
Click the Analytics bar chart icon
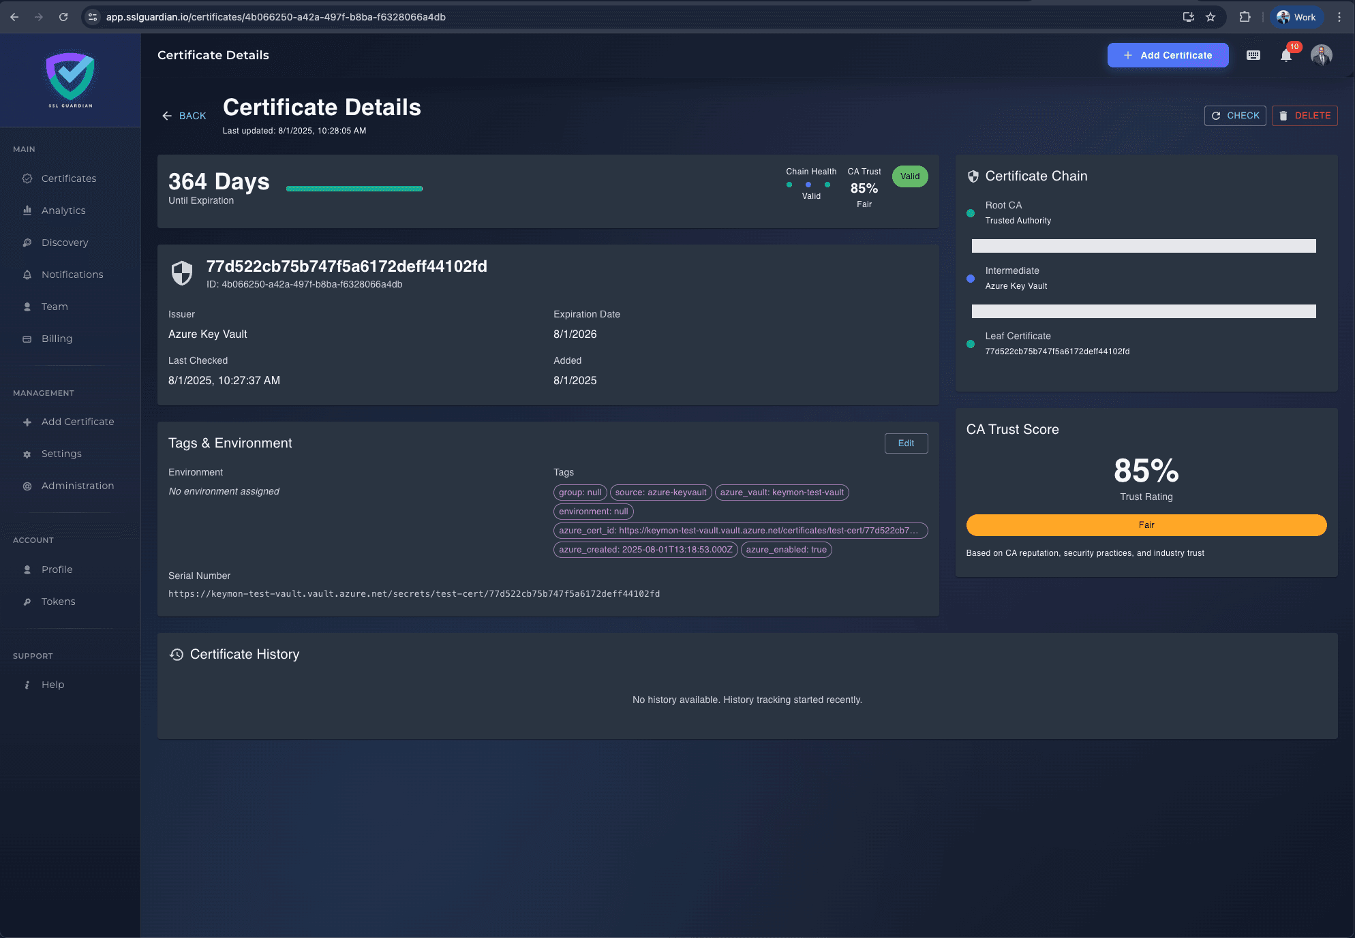pyautogui.click(x=27, y=210)
